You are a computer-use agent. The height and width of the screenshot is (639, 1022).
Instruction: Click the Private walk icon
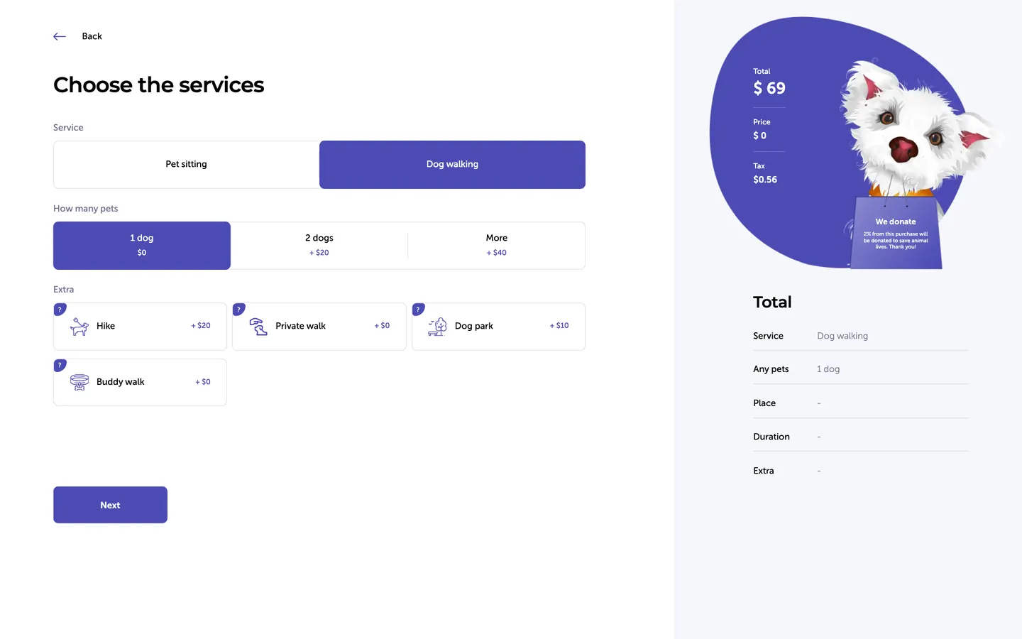click(258, 327)
